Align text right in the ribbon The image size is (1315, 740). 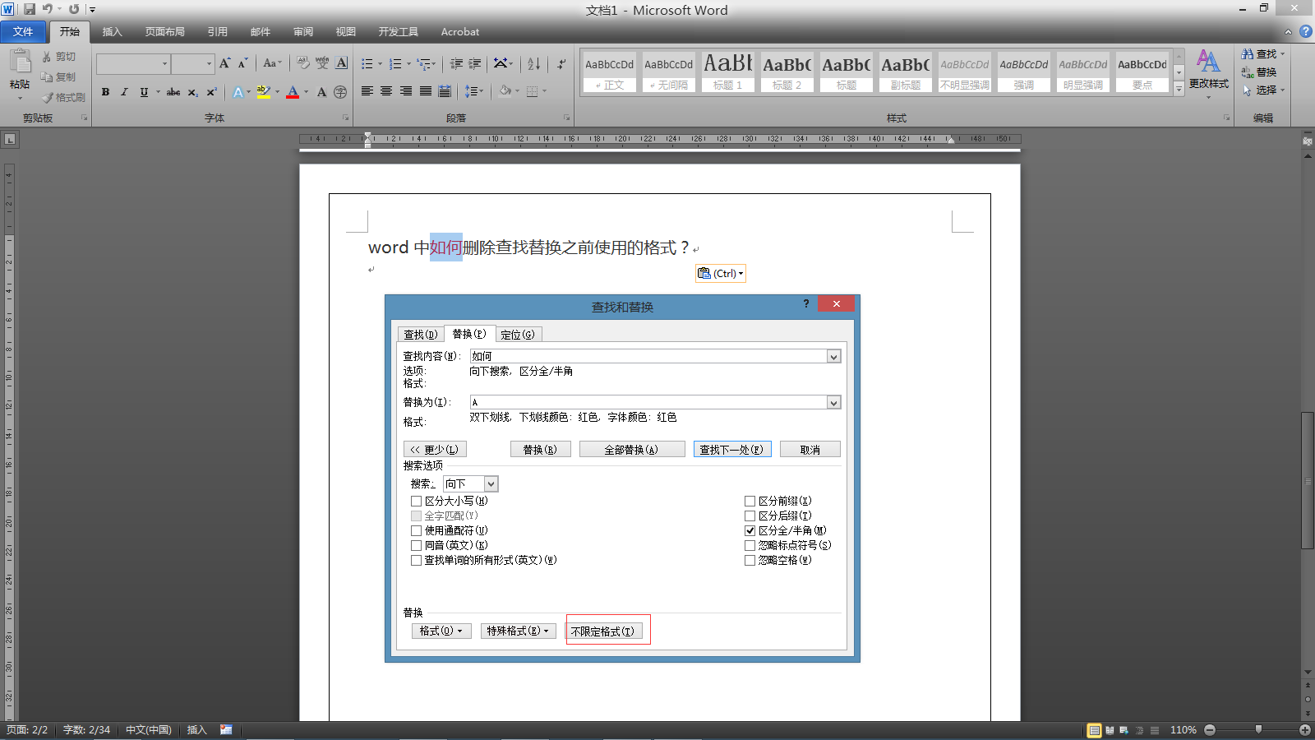tap(406, 91)
